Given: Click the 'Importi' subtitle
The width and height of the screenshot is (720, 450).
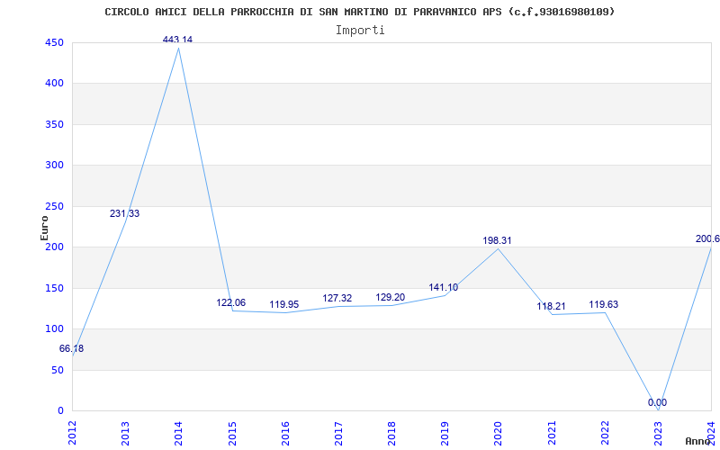Looking at the screenshot, I should [360, 31].
